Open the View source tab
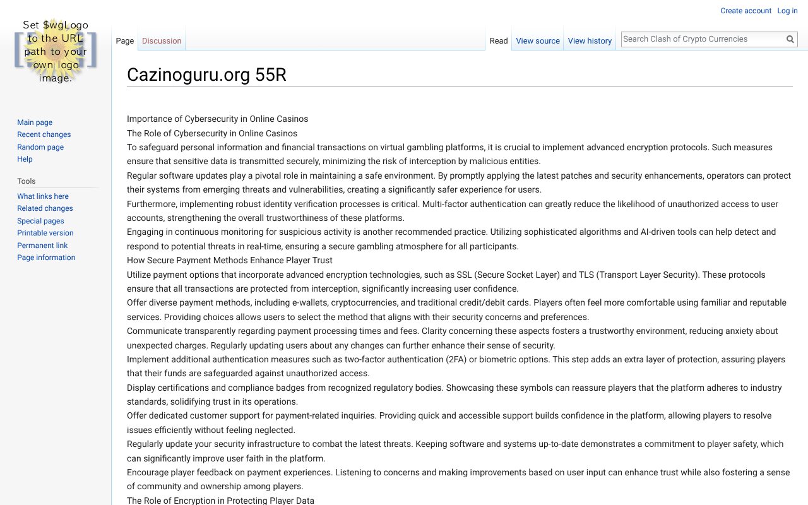 (538, 41)
